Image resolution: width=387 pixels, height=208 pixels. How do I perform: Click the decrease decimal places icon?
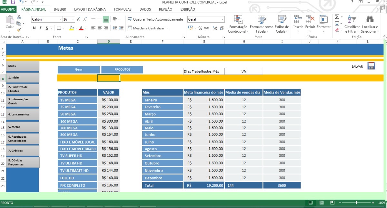click(x=222, y=28)
